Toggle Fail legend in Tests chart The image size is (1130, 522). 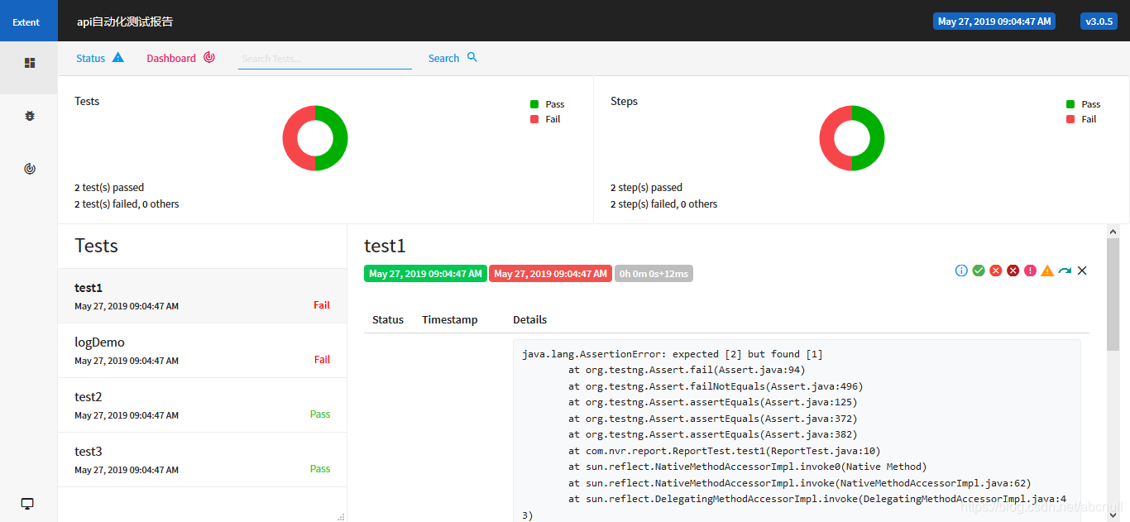[546, 119]
